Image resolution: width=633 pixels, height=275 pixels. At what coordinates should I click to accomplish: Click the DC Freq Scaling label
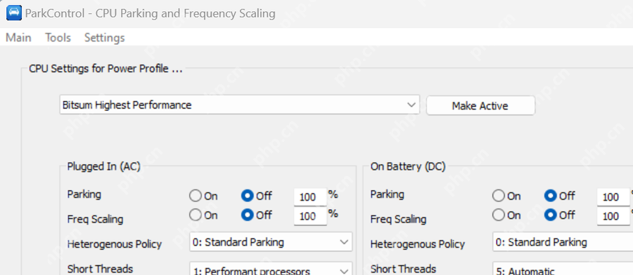click(398, 219)
